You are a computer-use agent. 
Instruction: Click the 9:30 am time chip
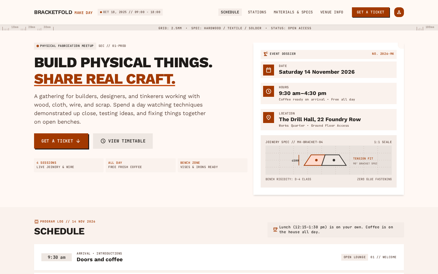click(57, 257)
